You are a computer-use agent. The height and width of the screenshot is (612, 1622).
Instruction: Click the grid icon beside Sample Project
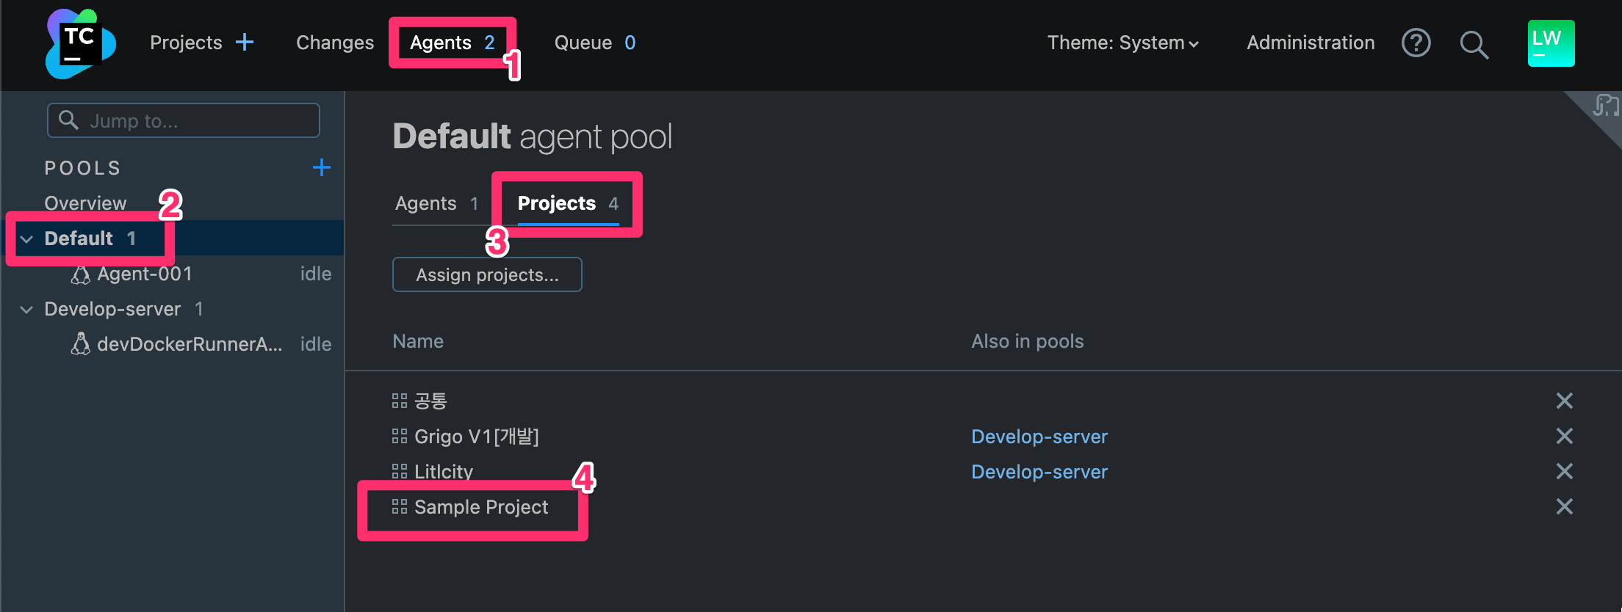(399, 506)
